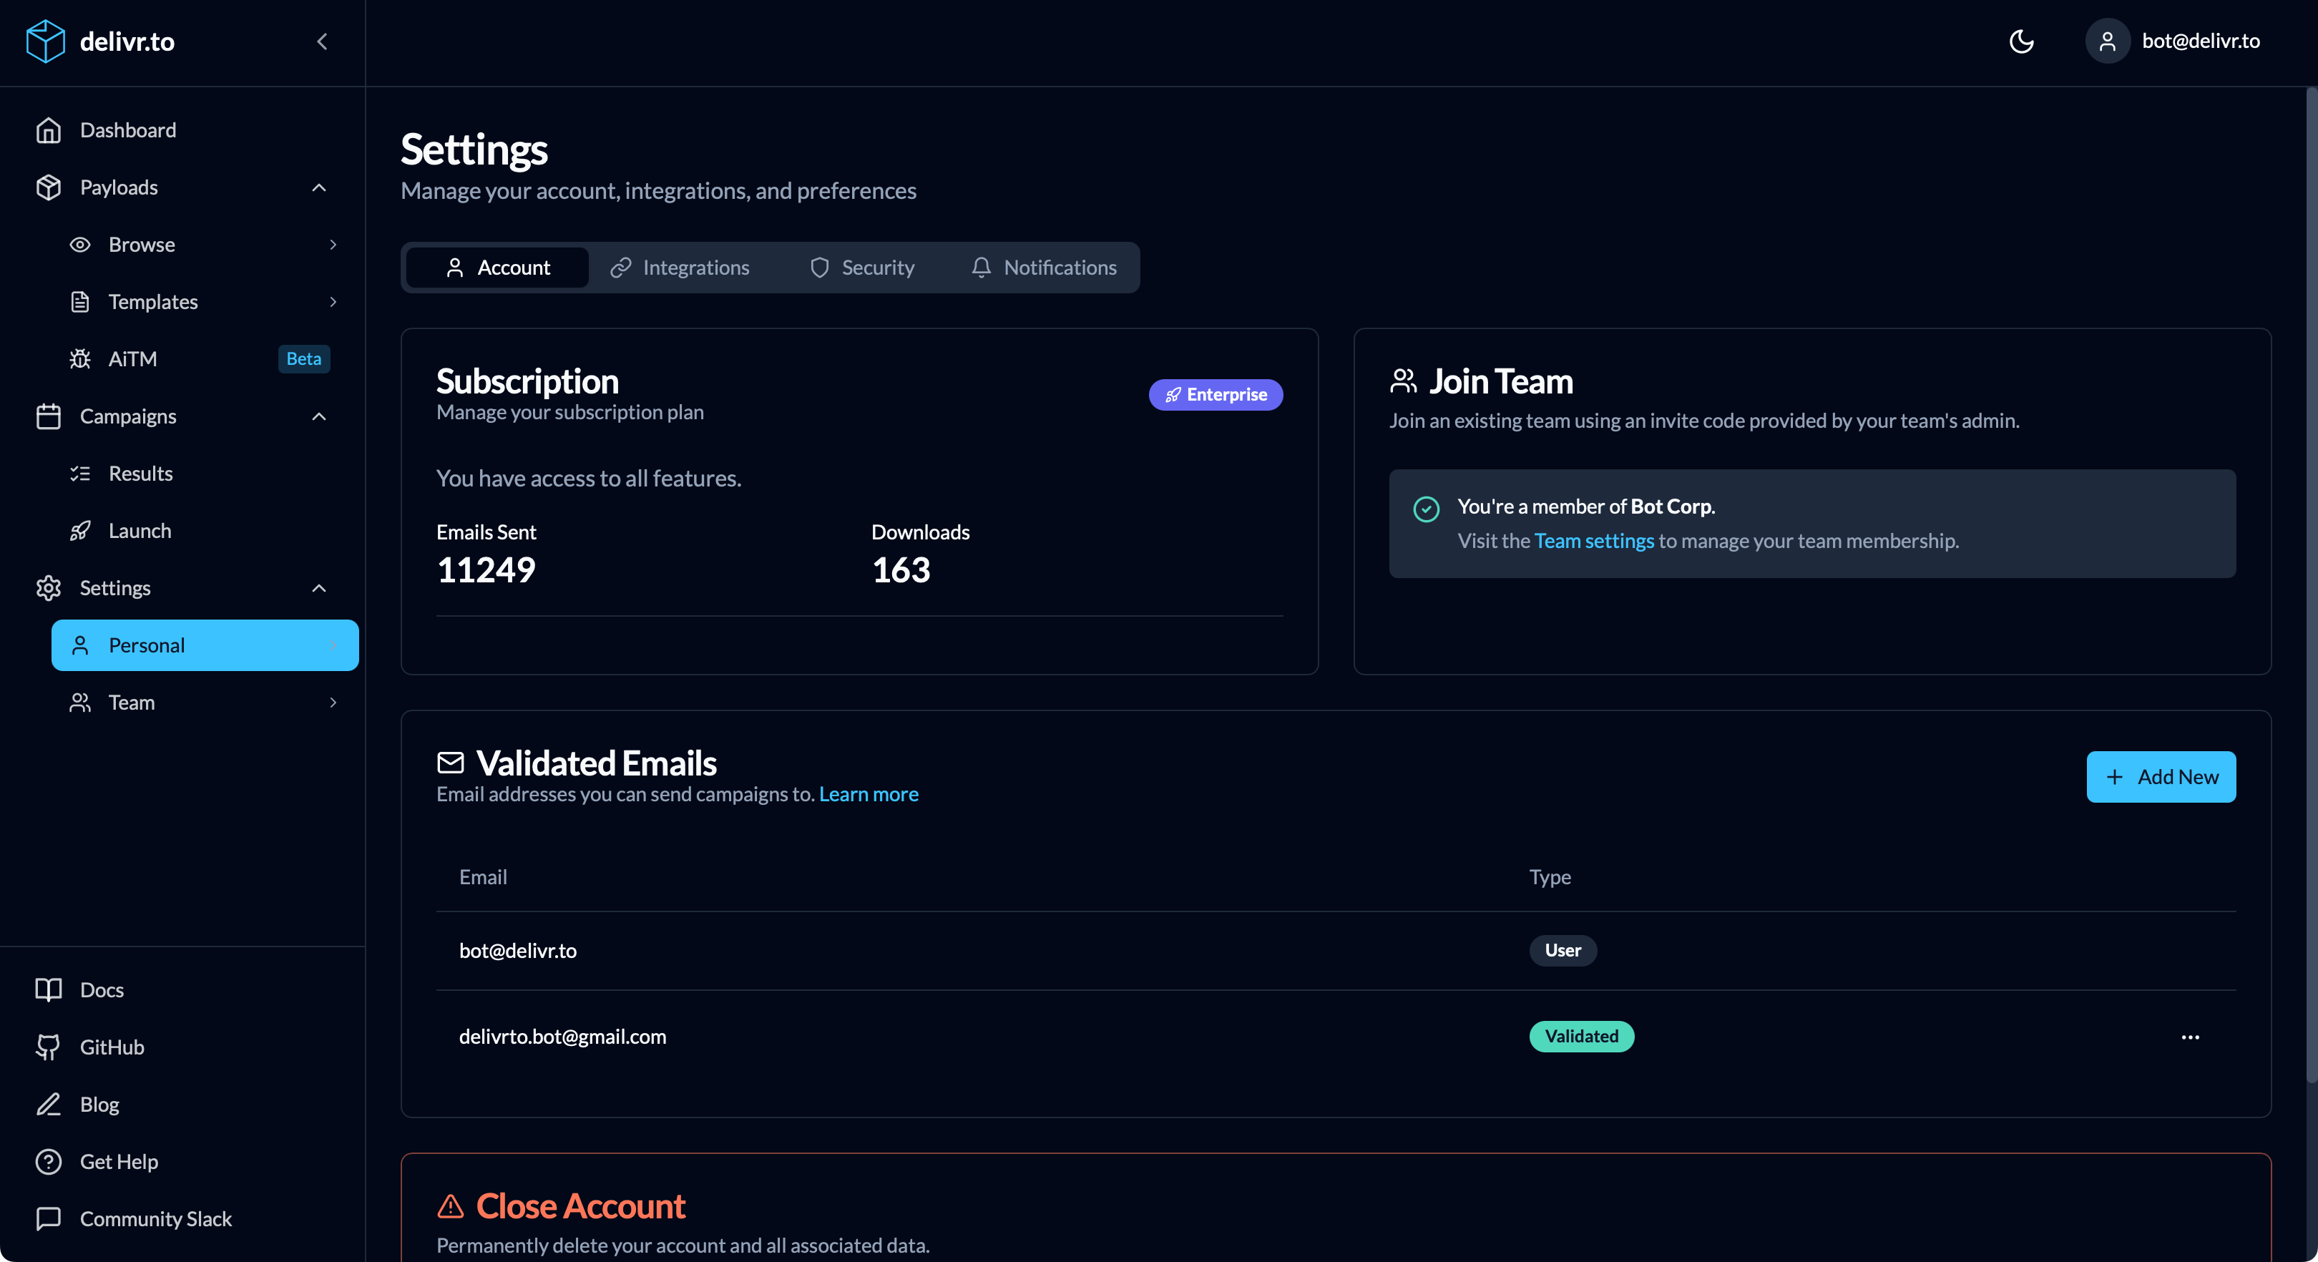This screenshot has width=2318, height=1262.
Task: Open the Results checklist icon
Action: 80,473
